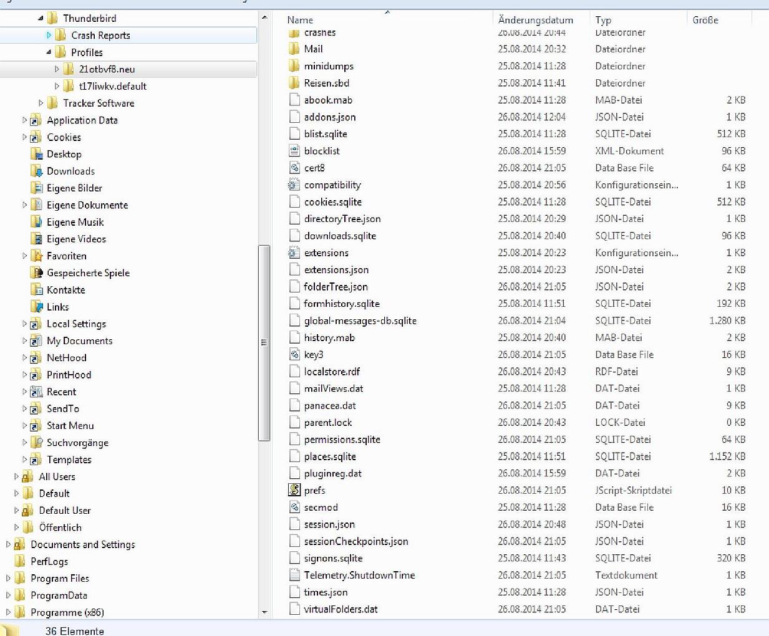Click the Gespeicherte Spiele folder icon
The image size is (769, 636).
click(36, 272)
